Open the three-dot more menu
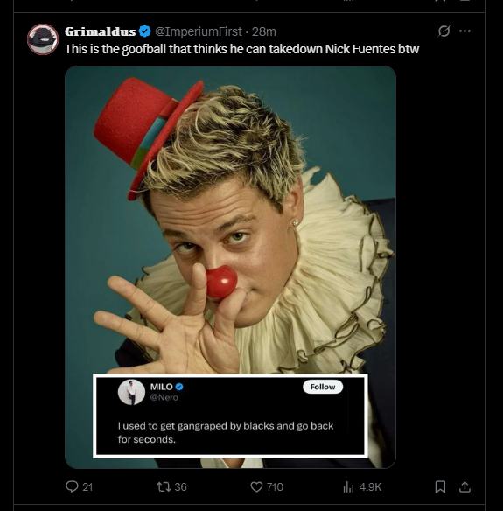Viewport: 503px width, 511px height. pos(465,31)
